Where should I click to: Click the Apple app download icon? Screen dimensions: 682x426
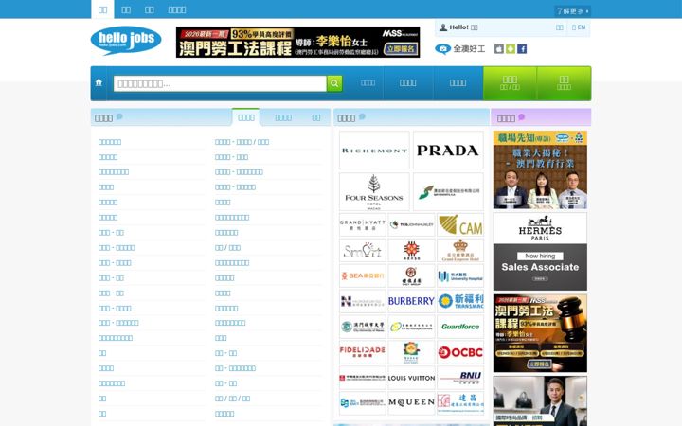pos(499,49)
